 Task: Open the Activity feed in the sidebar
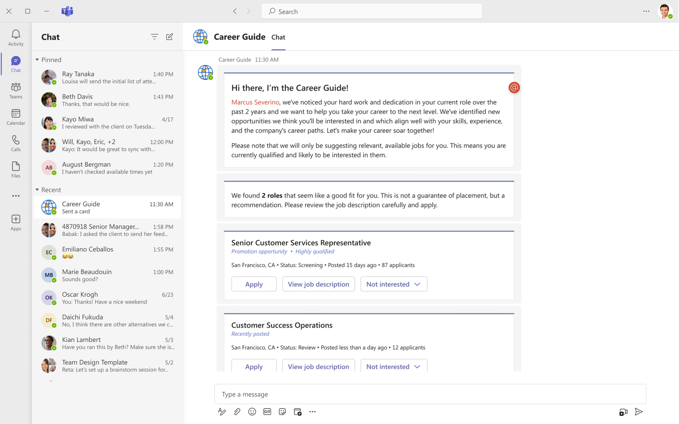coord(15,37)
